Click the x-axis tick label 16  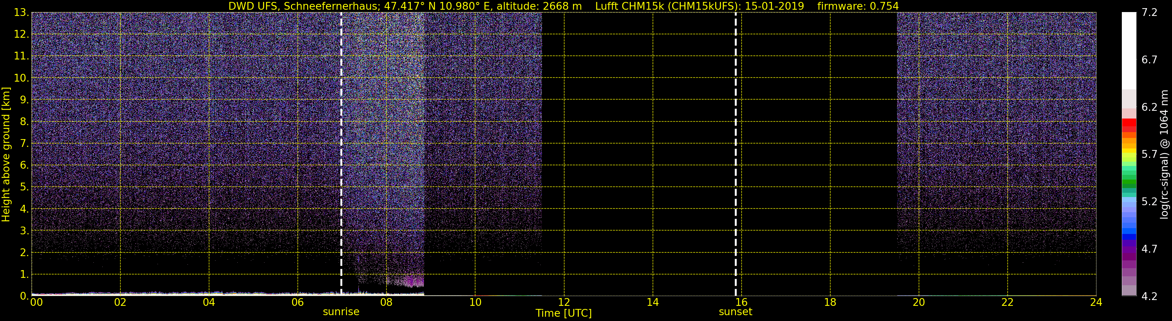(741, 302)
